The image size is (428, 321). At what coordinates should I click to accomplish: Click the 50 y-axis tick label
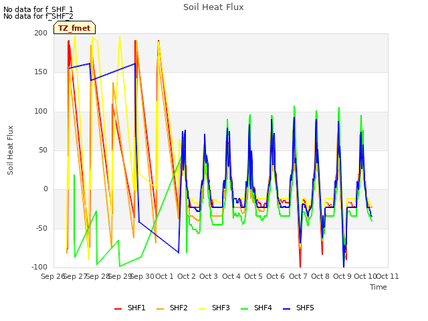click(x=43, y=150)
